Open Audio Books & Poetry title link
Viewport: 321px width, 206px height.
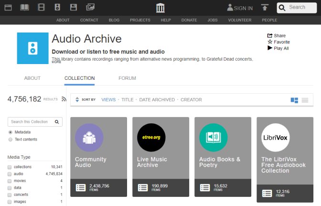pyautogui.click(x=220, y=162)
